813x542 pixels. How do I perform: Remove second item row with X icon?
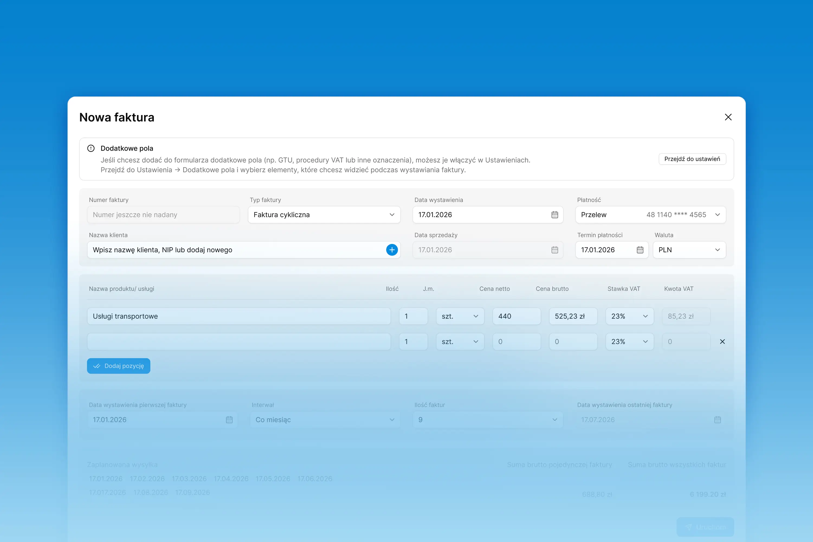click(x=722, y=341)
